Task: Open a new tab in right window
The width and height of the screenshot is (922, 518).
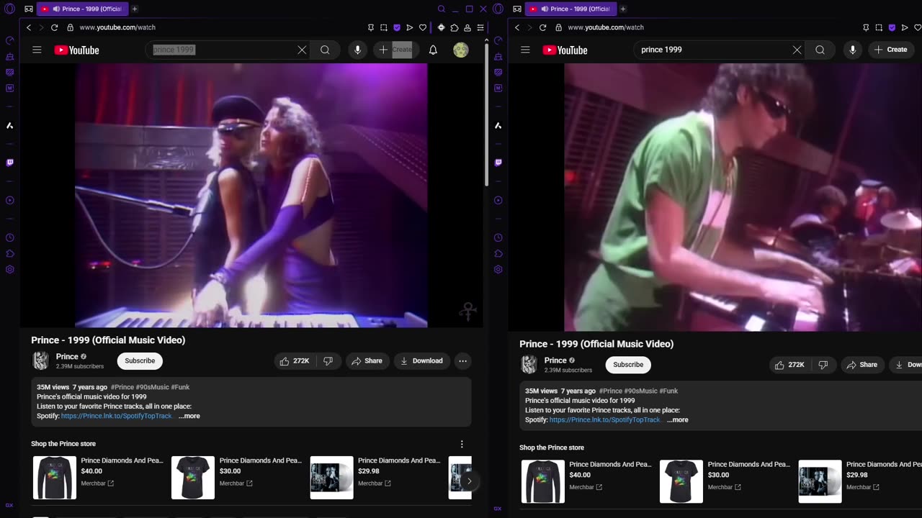Action: [x=623, y=9]
